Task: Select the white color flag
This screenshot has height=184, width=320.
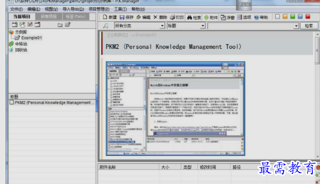Action: pyautogui.click(x=277, y=17)
